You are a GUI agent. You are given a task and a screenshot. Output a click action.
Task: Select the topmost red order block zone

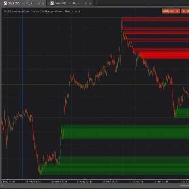tap(155, 19)
